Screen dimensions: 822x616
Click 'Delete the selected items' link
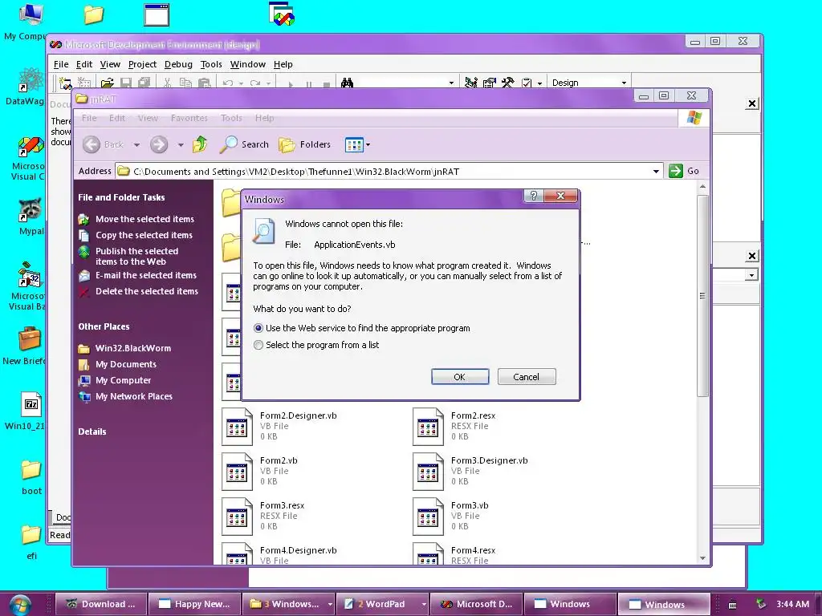[x=147, y=291]
